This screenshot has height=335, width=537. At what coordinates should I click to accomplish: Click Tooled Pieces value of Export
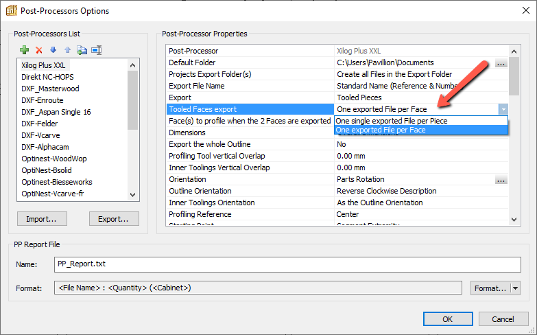[359, 97]
